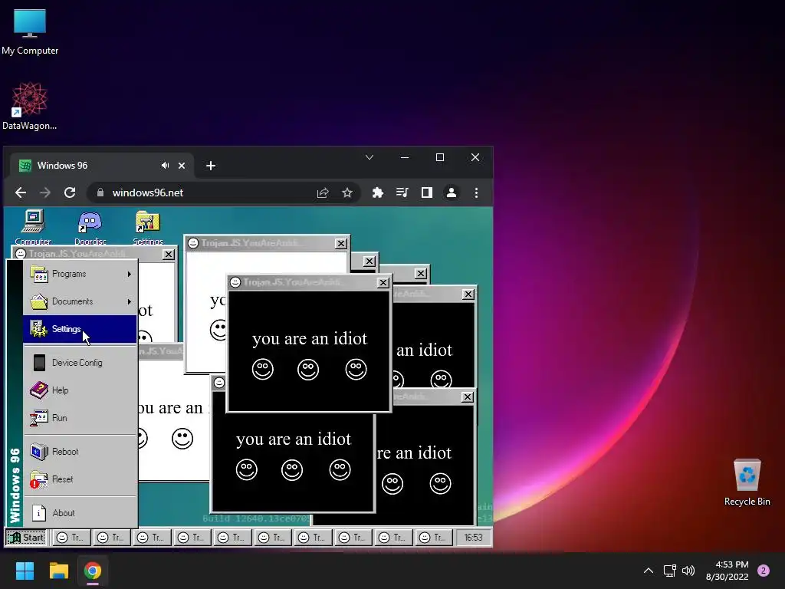Open Help from the Start menu

[80, 390]
